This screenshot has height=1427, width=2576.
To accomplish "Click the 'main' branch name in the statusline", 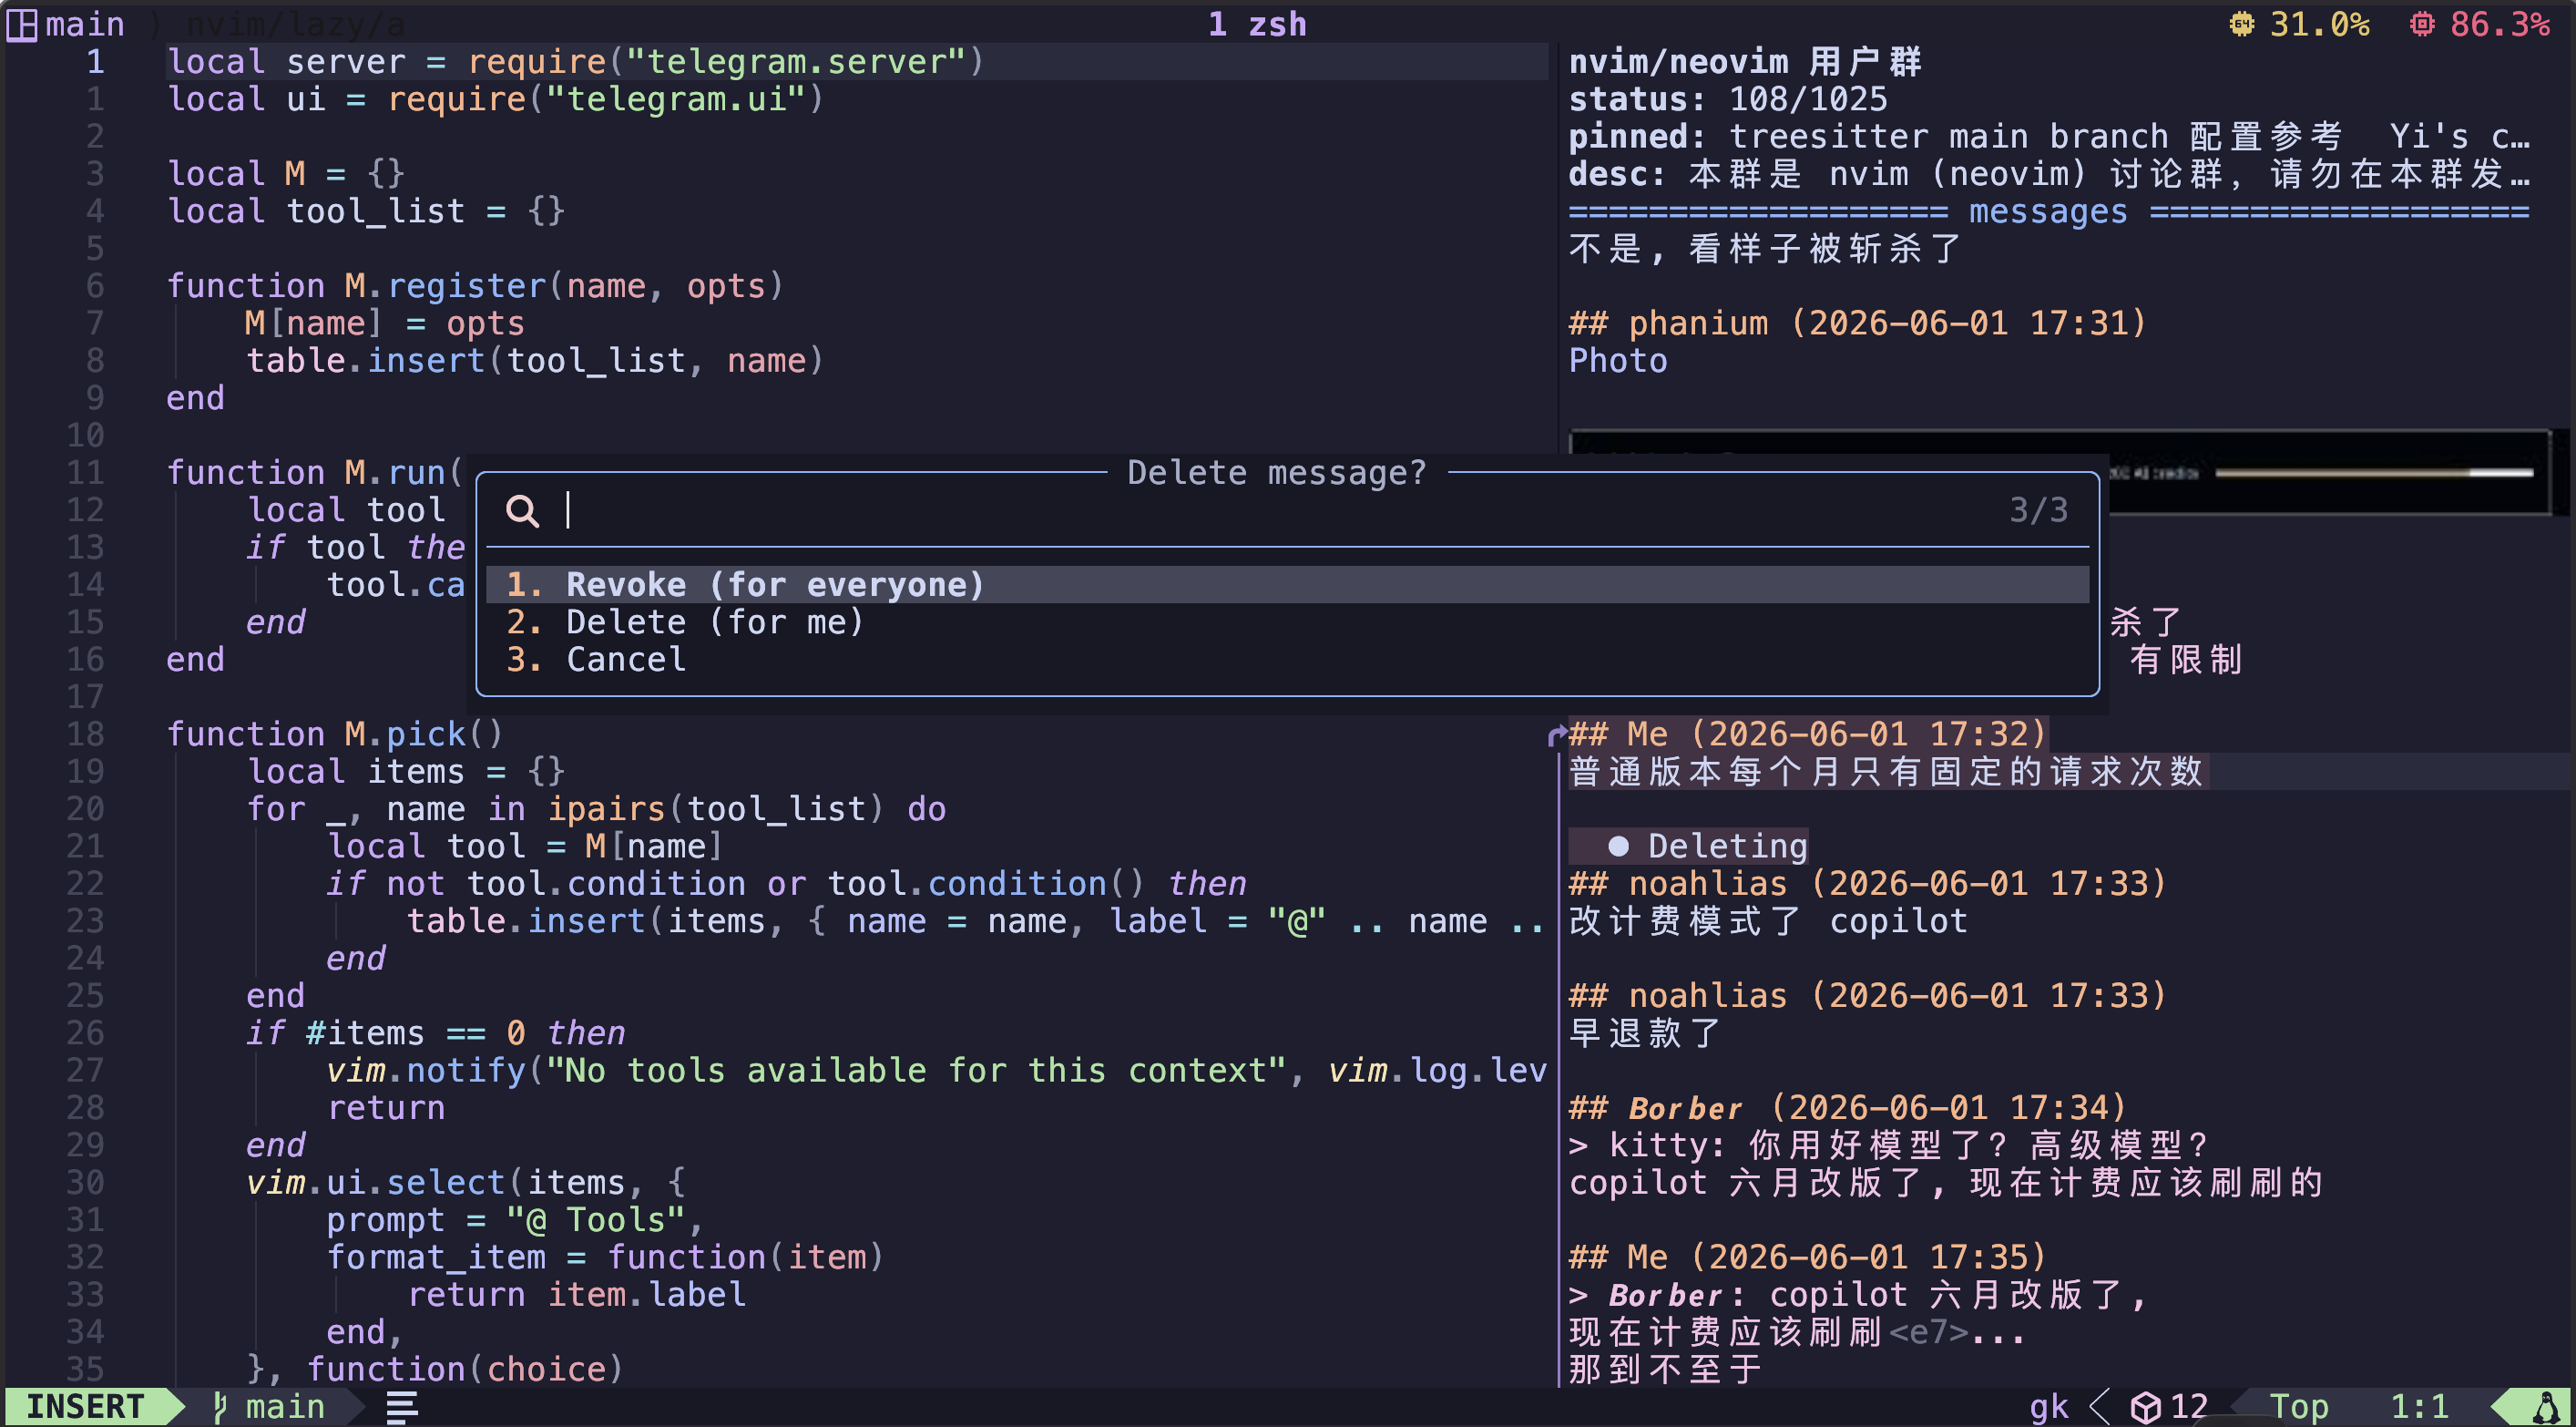I will 285,1406.
